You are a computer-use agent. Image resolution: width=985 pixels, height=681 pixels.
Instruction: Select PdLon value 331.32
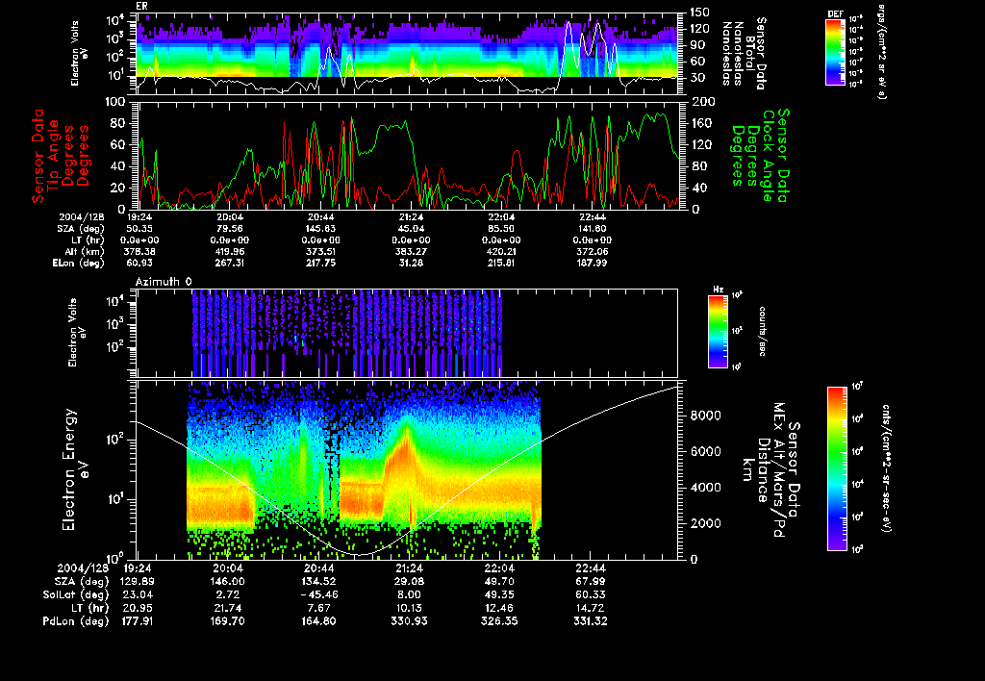(x=591, y=621)
